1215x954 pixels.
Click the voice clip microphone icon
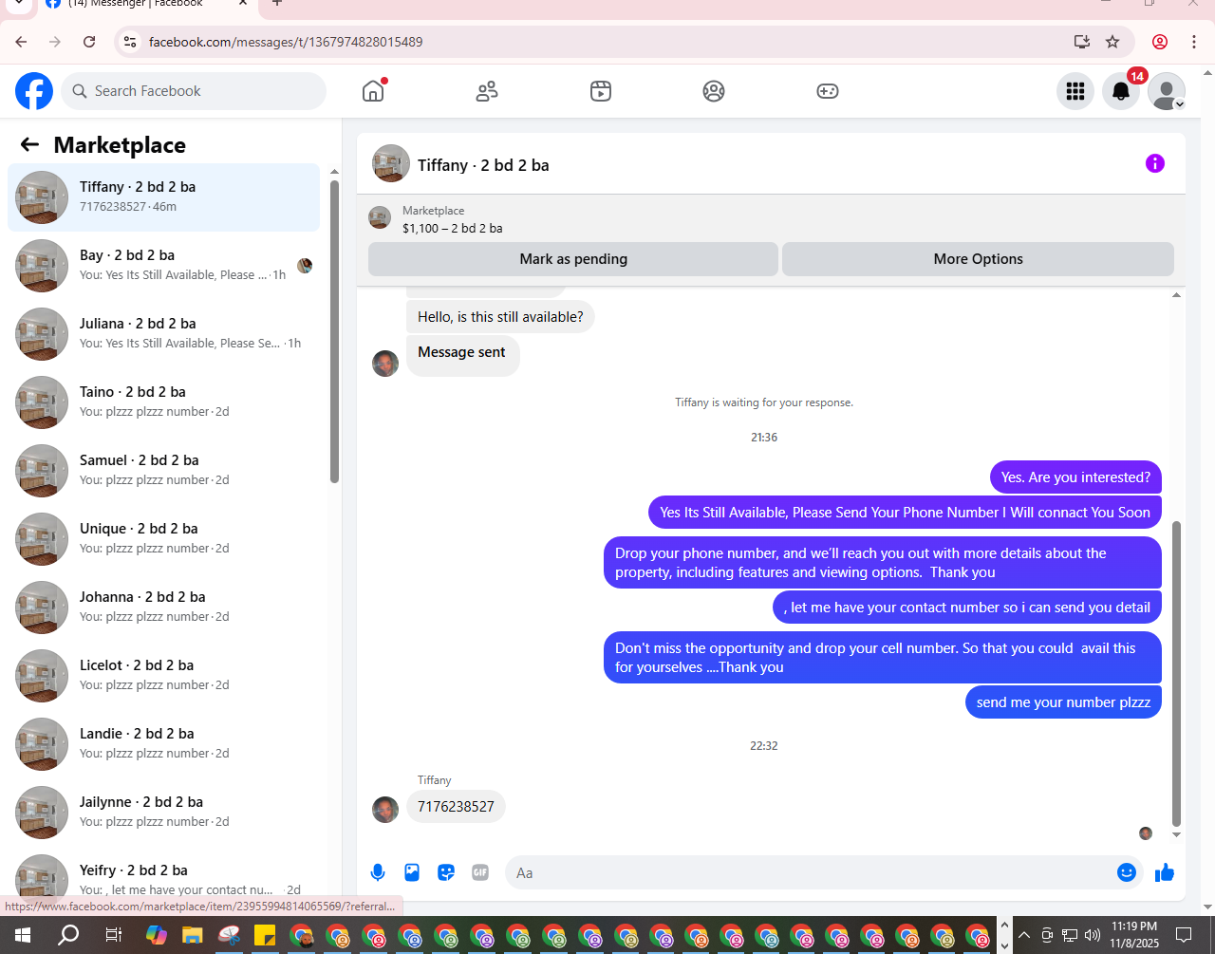378,872
